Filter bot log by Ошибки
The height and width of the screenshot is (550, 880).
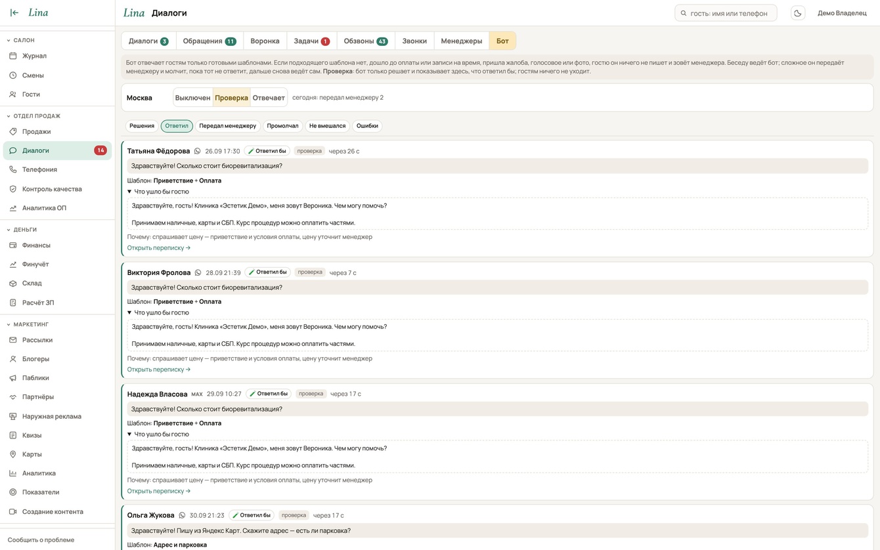[367, 126]
